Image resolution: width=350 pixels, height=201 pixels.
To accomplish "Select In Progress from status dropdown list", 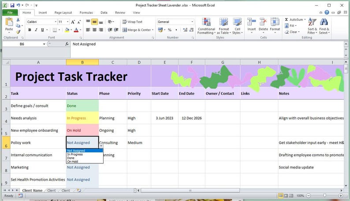I will [x=85, y=154].
